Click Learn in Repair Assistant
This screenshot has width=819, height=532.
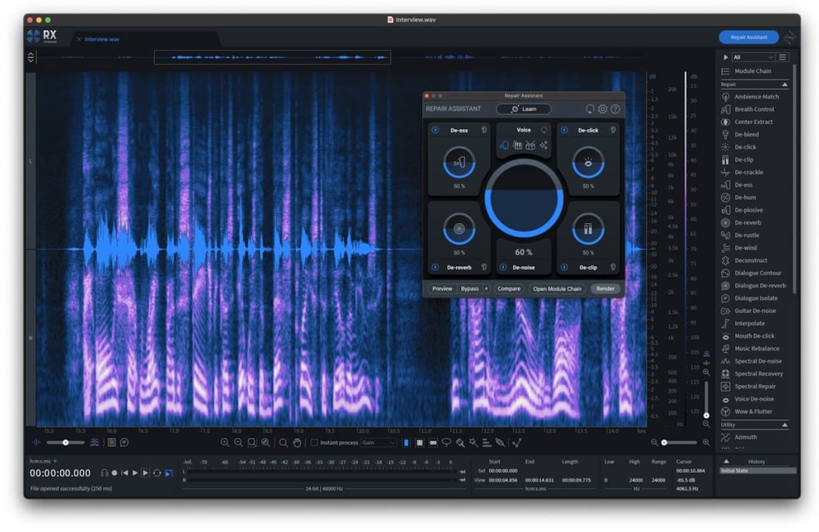[524, 109]
